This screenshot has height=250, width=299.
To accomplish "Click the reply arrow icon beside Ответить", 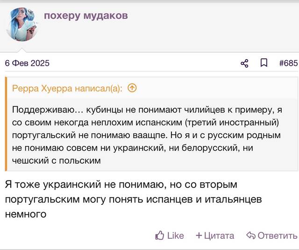I will point(251,236).
